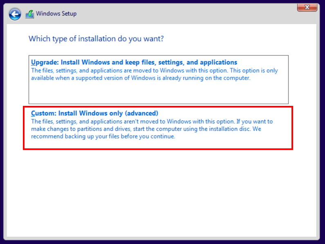Click the Windows Setup disc icon
325x244 pixels.
tap(30, 14)
